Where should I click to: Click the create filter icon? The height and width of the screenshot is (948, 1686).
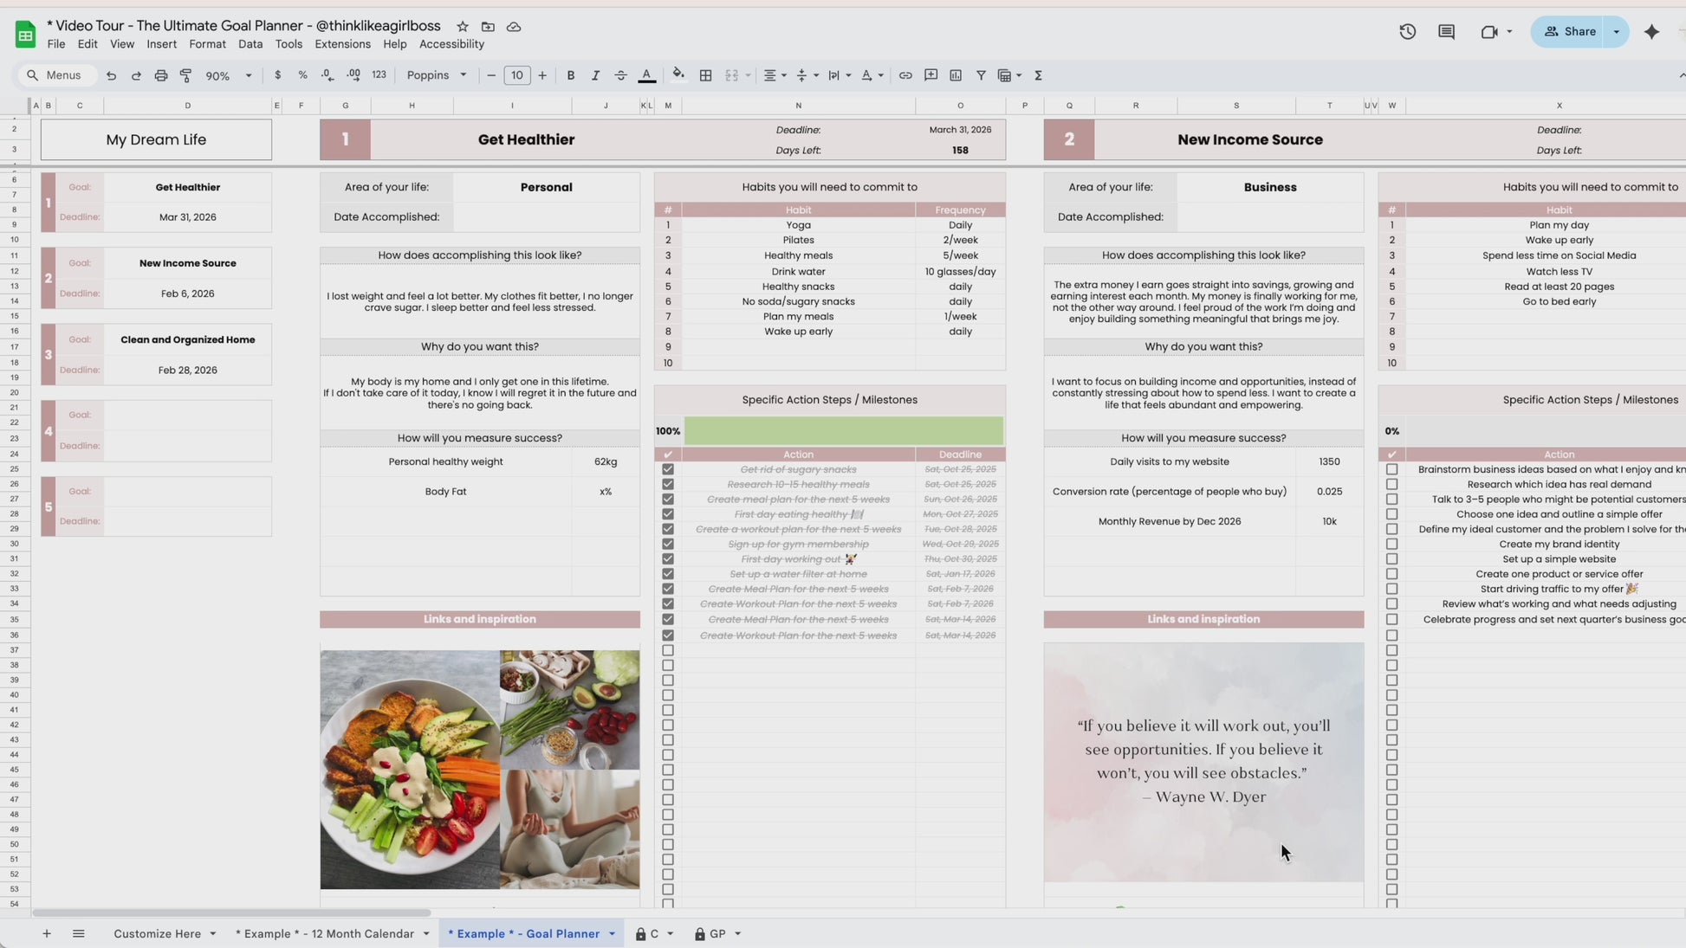[x=981, y=75]
